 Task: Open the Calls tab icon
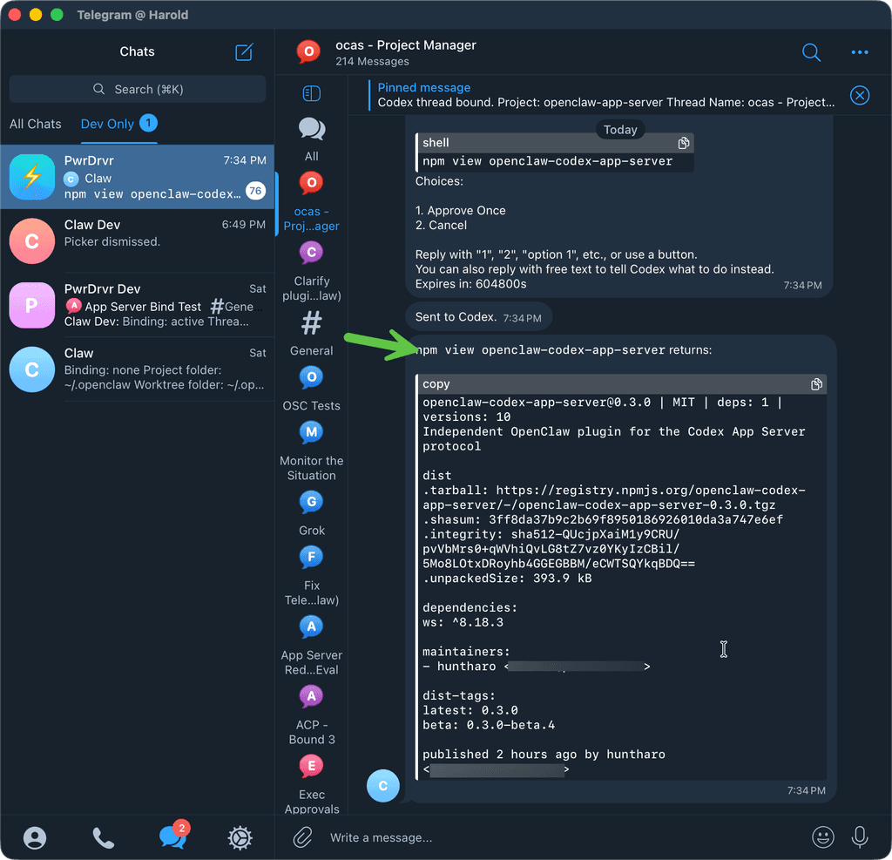103,837
